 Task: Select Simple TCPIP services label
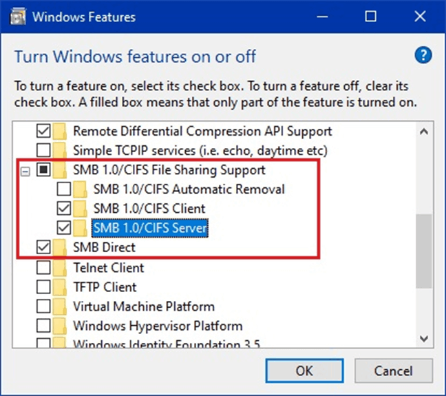200,151
